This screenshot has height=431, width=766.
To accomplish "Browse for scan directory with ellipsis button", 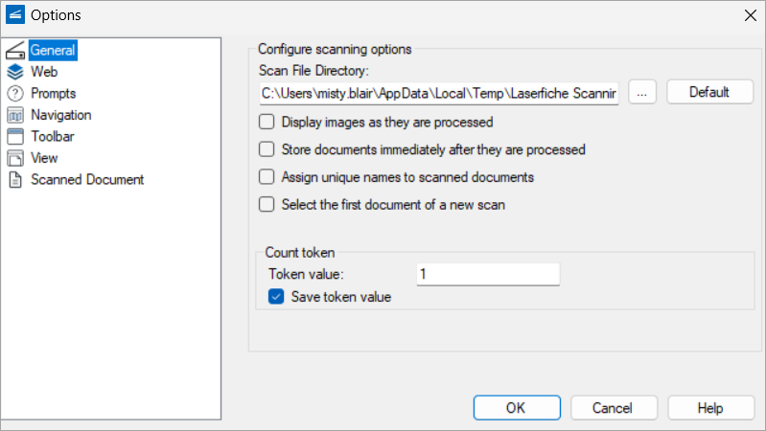I will pos(642,92).
